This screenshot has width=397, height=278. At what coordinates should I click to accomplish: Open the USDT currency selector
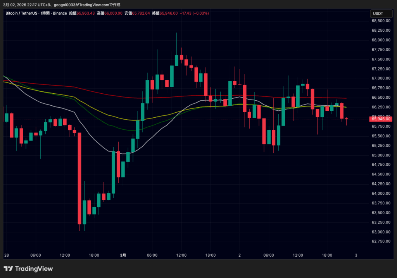click(x=378, y=14)
